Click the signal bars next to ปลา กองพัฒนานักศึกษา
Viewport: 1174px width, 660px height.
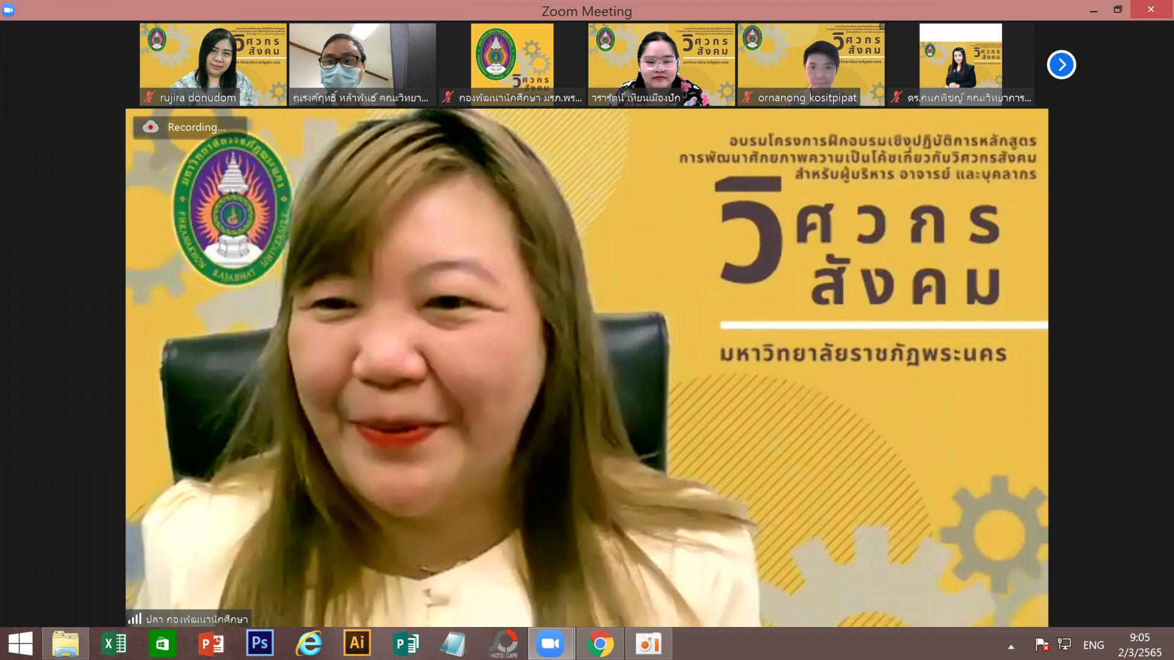(x=135, y=618)
